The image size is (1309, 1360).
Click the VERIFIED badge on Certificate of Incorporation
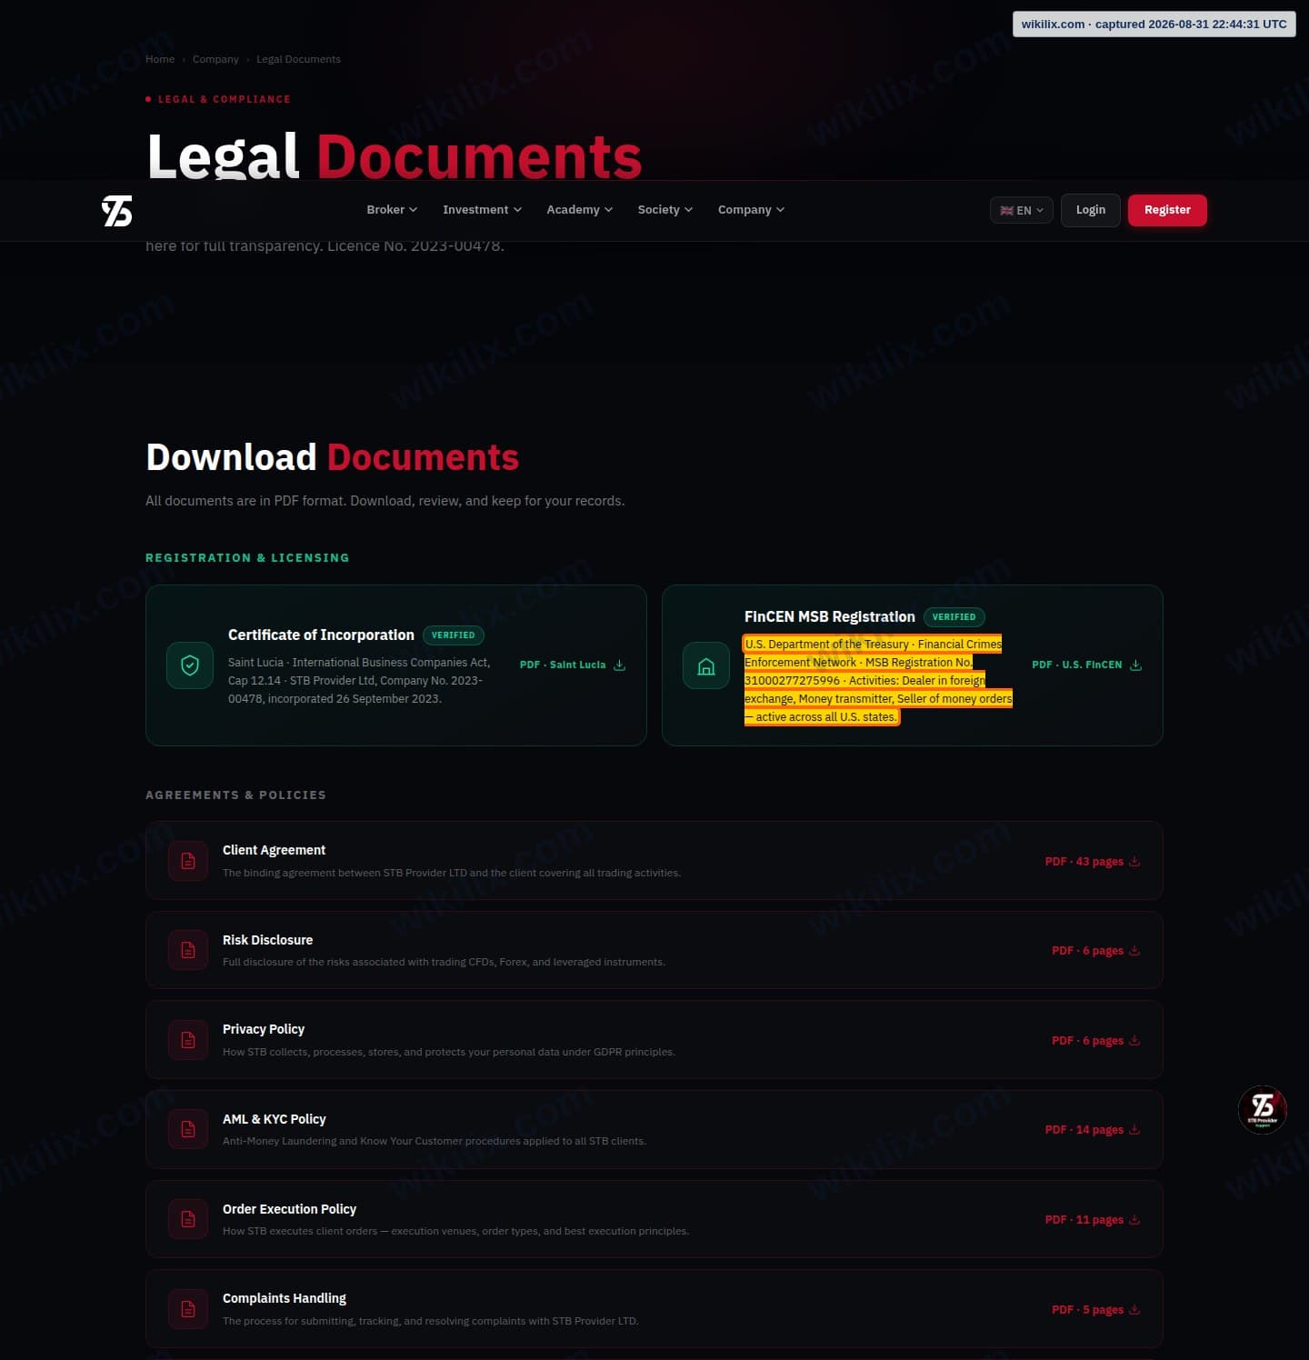(x=453, y=635)
